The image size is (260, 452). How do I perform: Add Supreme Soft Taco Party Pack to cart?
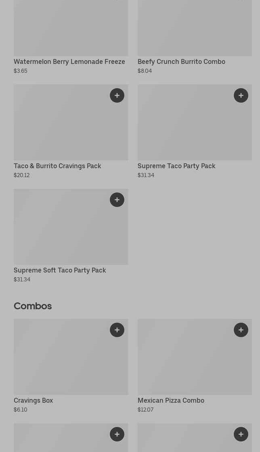tap(117, 200)
